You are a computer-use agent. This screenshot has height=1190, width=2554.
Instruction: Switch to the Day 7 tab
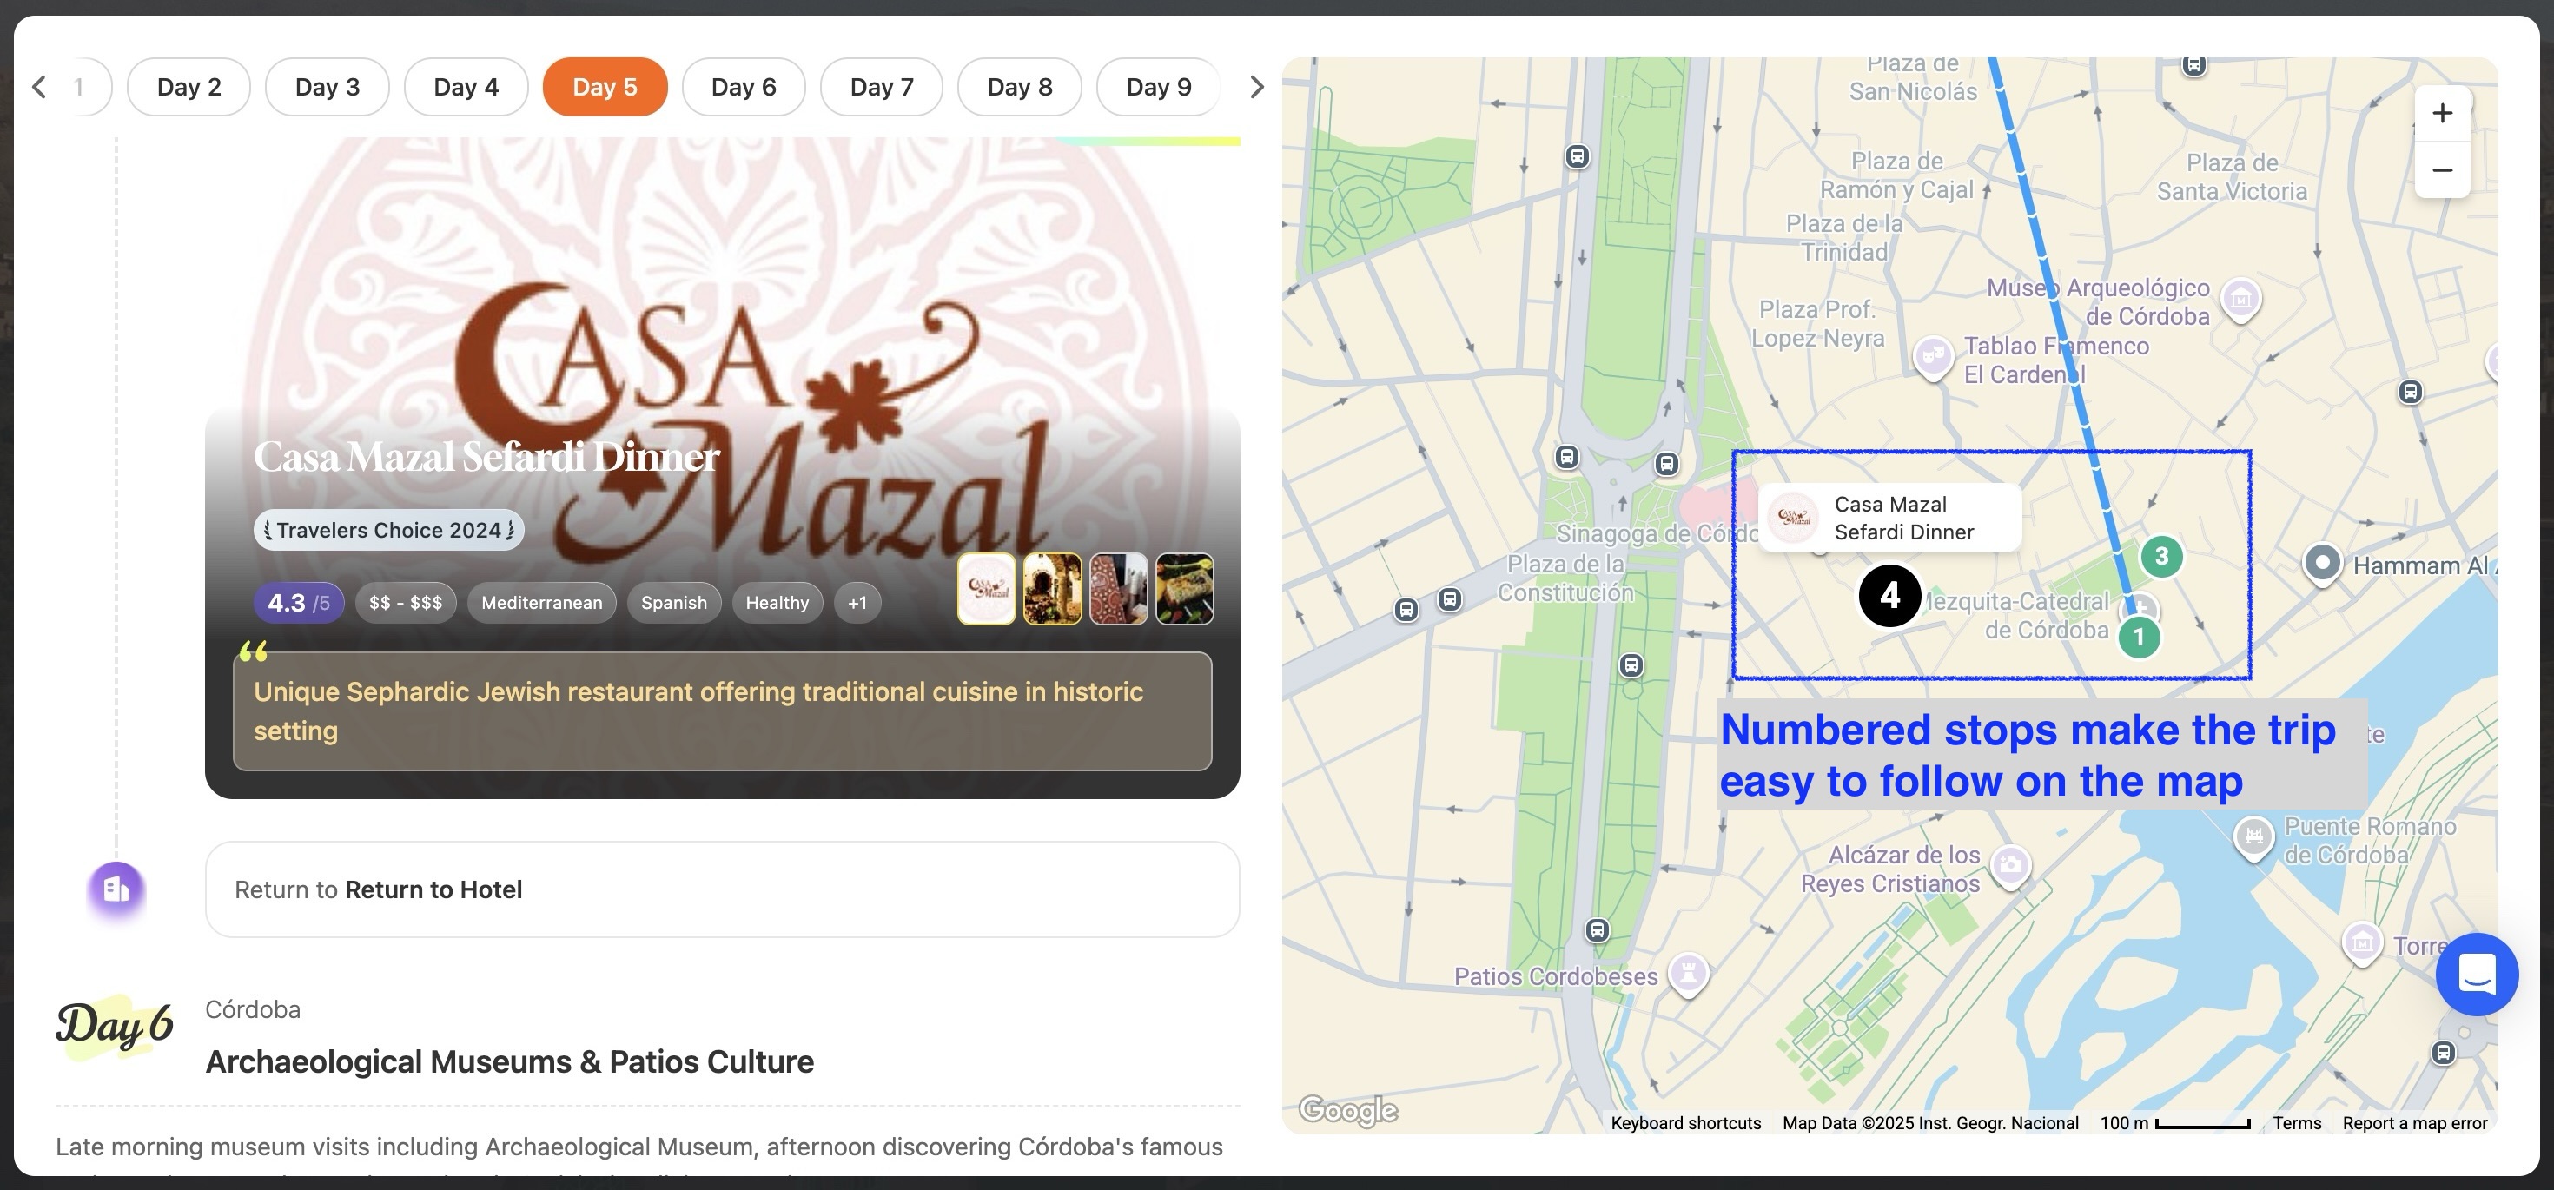882,87
